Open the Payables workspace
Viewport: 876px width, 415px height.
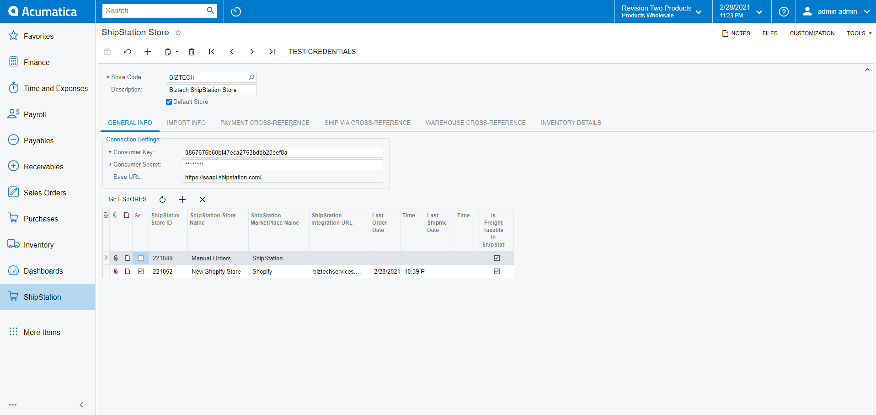click(48, 140)
